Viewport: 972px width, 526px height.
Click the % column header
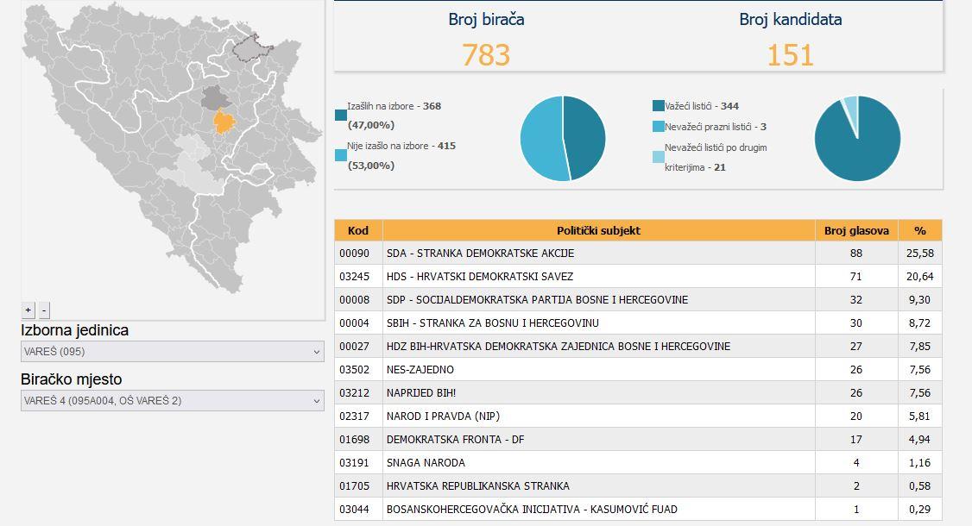pyautogui.click(x=920, y=230)
